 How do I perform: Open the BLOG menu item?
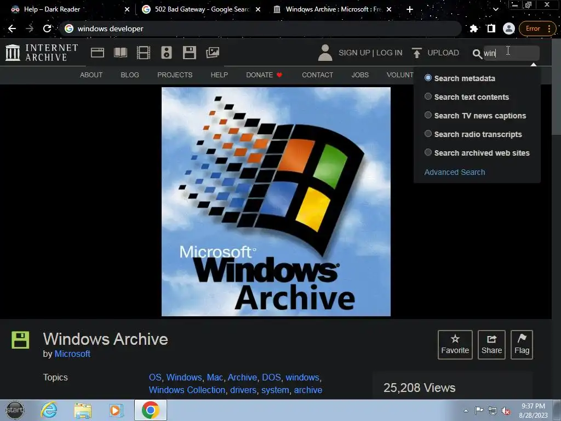(x=130, y=75)
